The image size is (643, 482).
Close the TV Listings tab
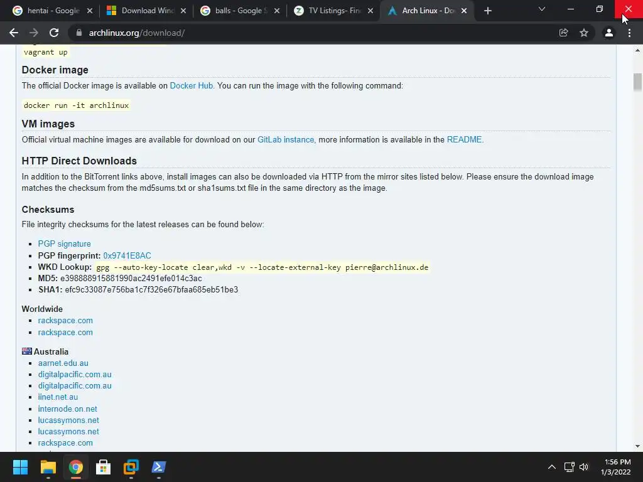370,11
